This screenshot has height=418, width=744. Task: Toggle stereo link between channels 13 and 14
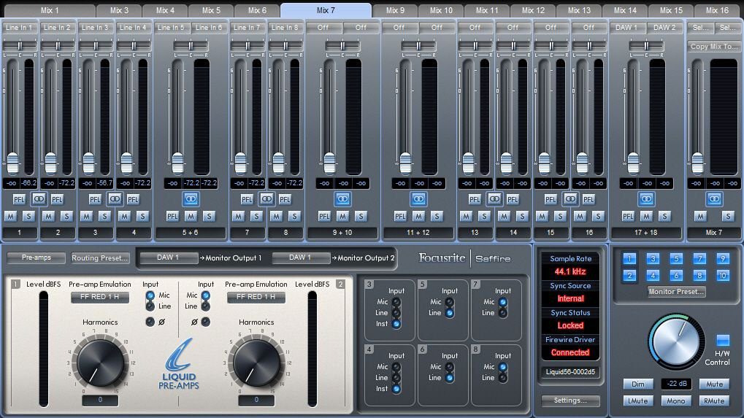click(494, 199)
